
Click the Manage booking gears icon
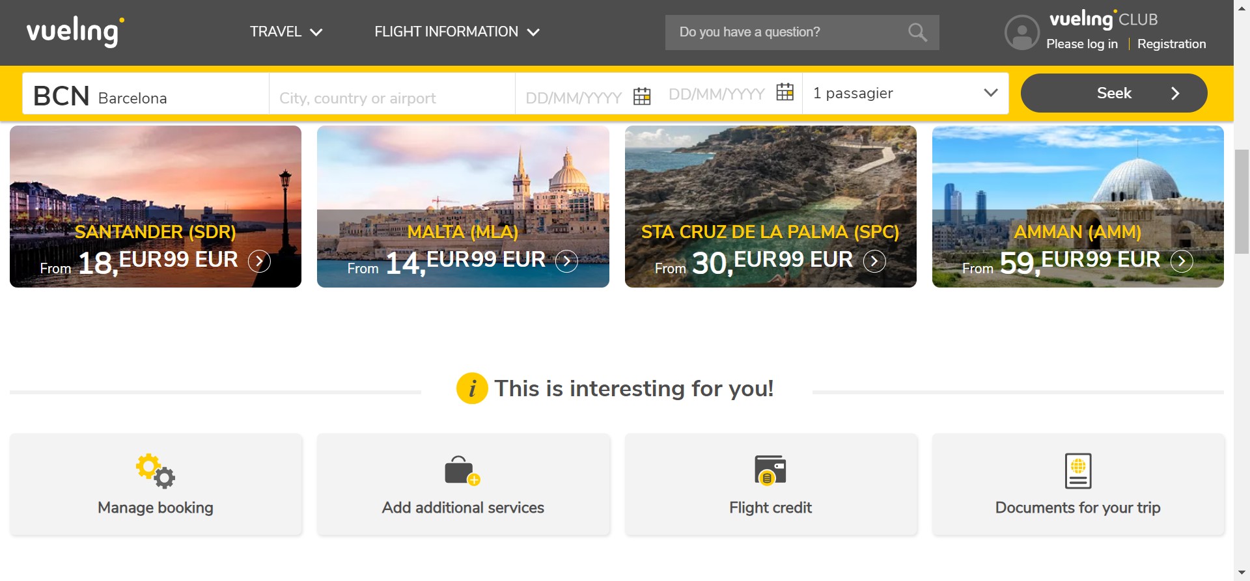(x=156, y=470)
